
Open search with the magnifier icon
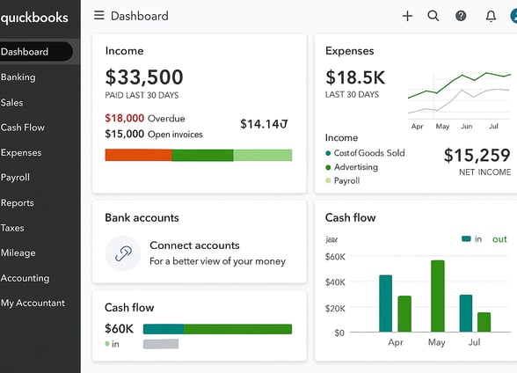pyautogui.click(x=433, y=16)
